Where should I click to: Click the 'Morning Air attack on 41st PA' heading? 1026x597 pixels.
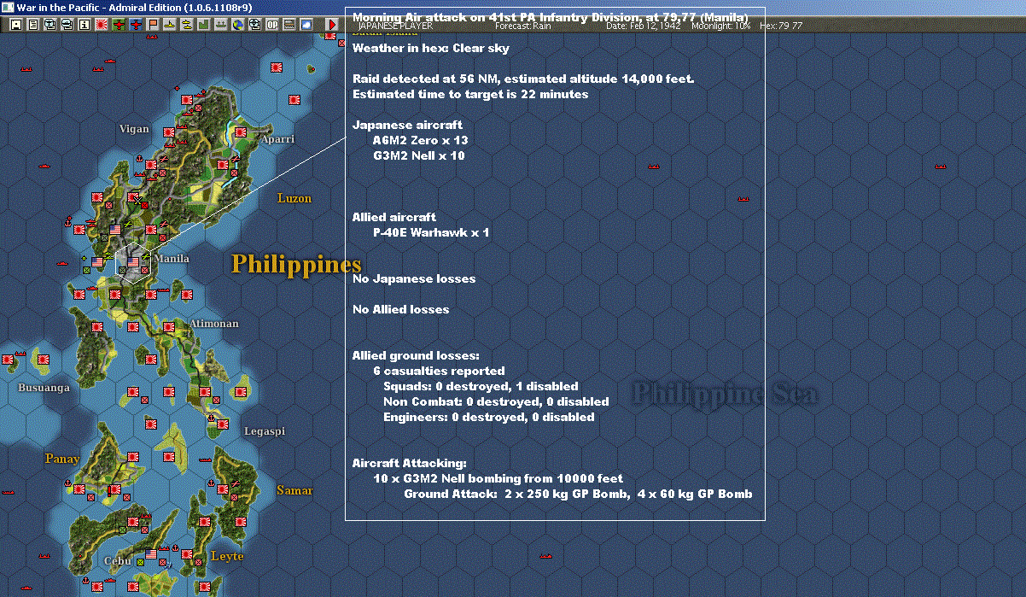[551, 17]
